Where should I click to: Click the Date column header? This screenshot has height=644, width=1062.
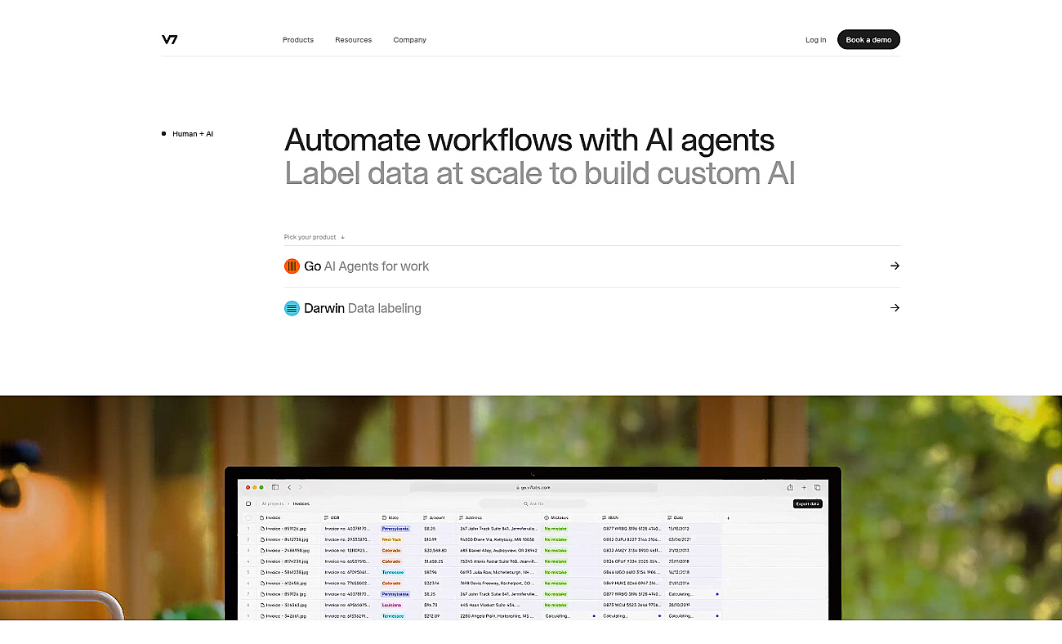click(x=676, y=518)
